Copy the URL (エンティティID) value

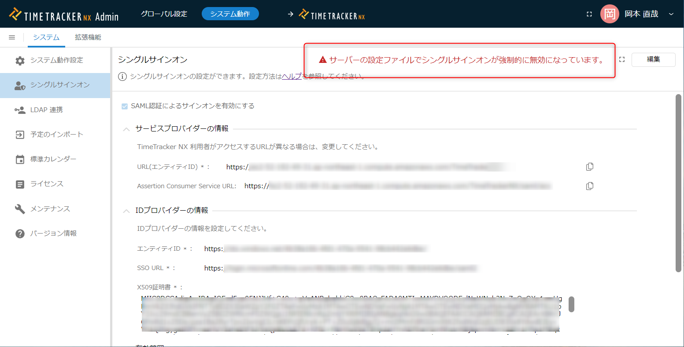tap(589, 167)
